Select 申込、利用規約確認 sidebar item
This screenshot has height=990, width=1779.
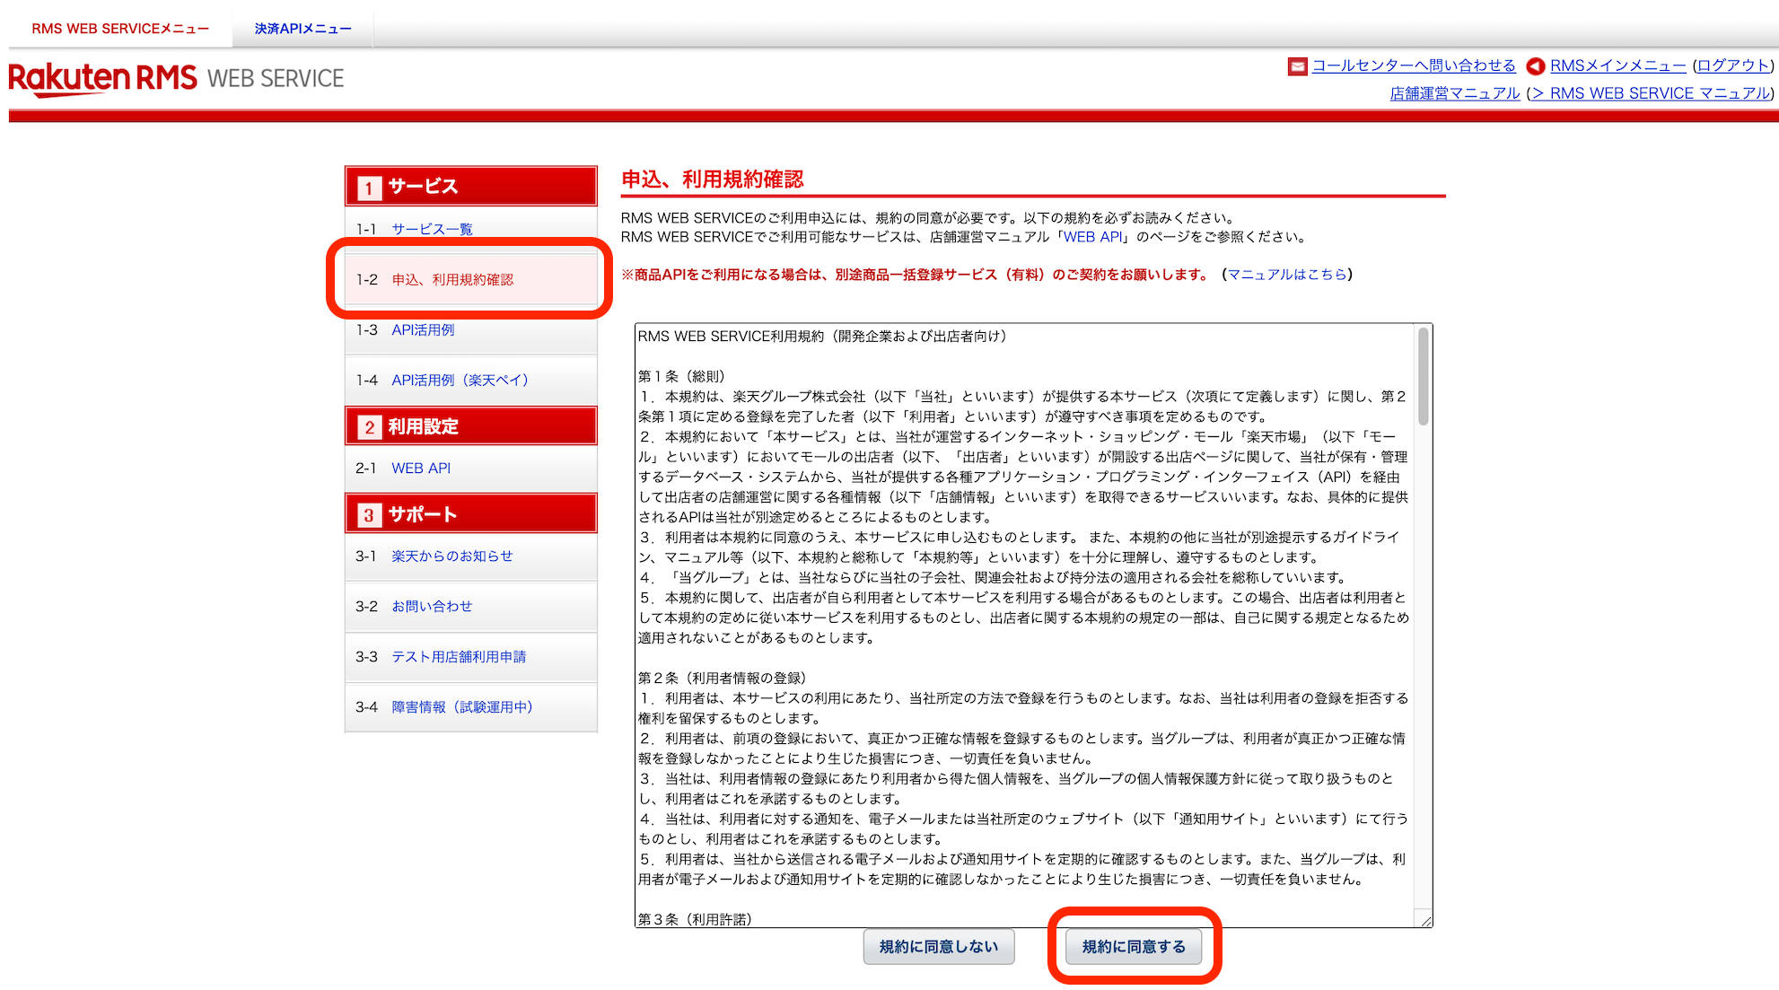click(x=452, y=280)
